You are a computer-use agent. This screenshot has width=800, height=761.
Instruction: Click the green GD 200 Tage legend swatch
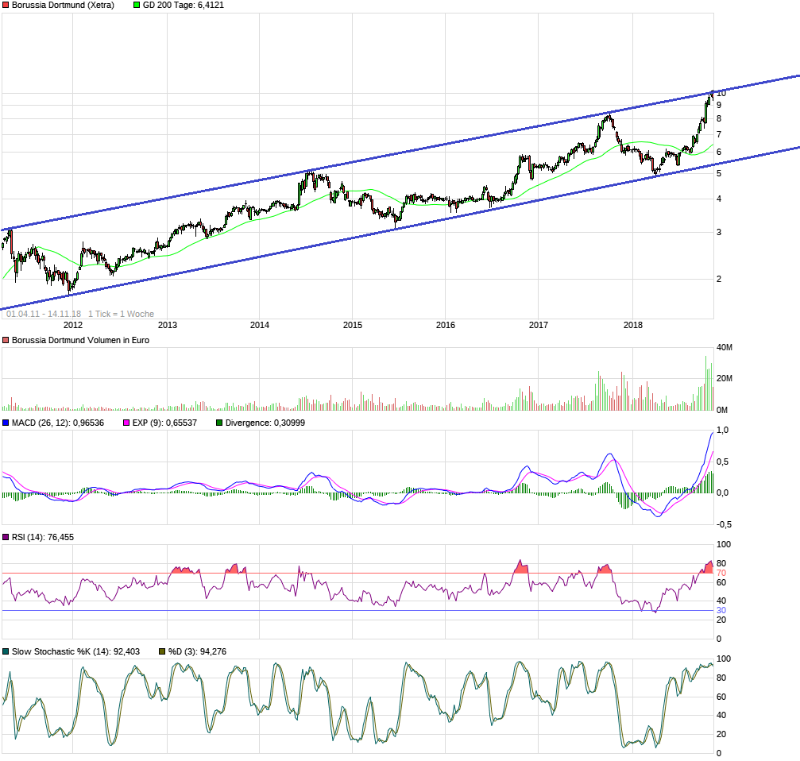(x=136, y=5)
